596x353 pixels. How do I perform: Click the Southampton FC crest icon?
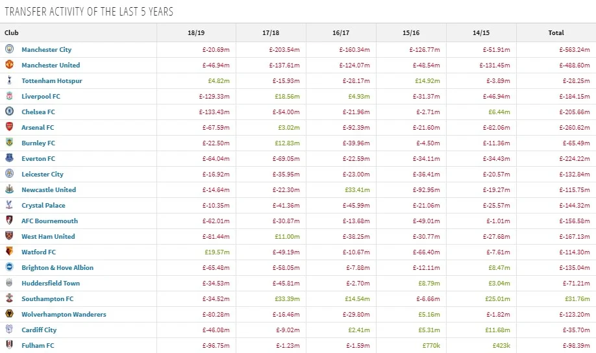9,298
